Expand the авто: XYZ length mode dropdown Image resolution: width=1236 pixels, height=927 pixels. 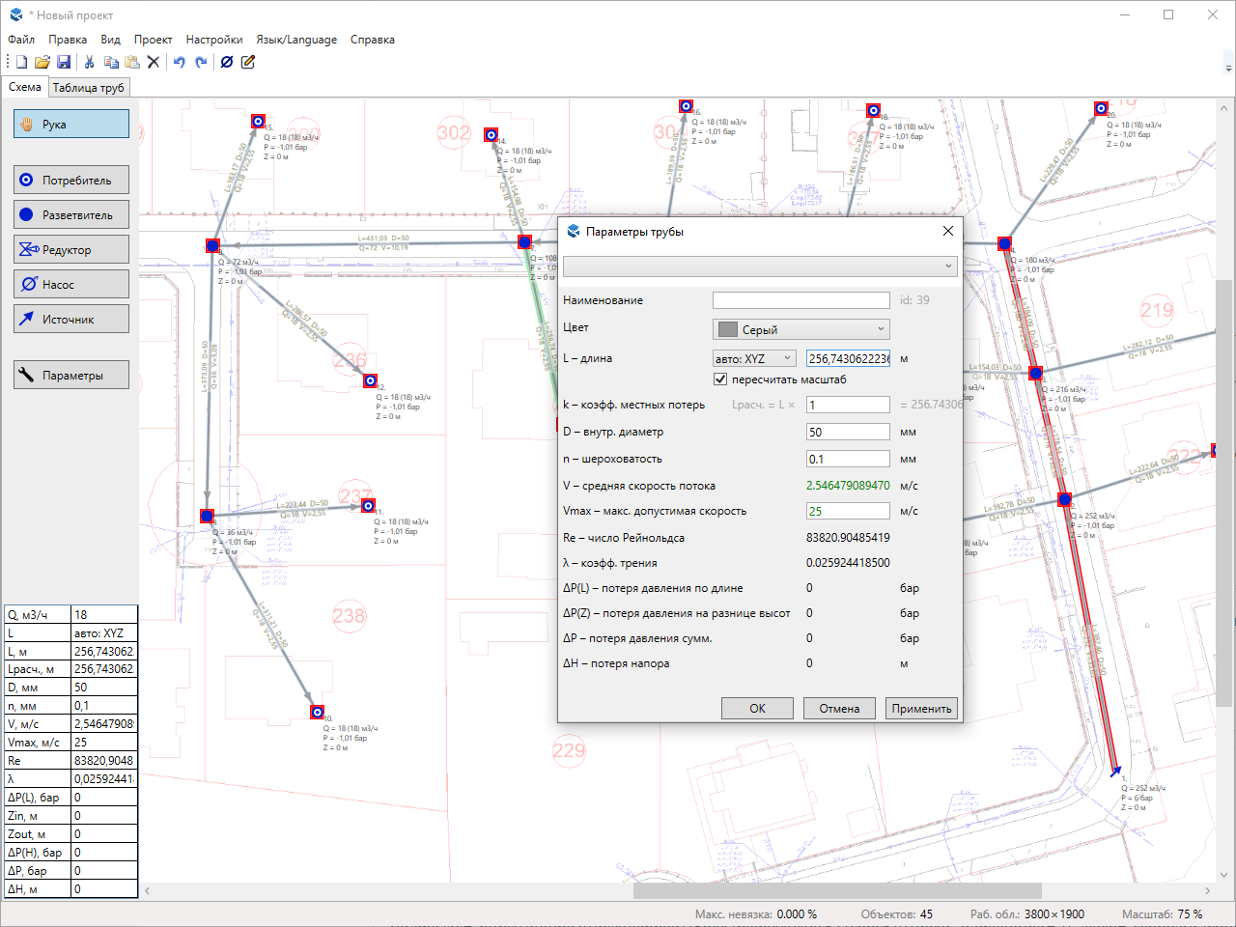click(753, 358)
